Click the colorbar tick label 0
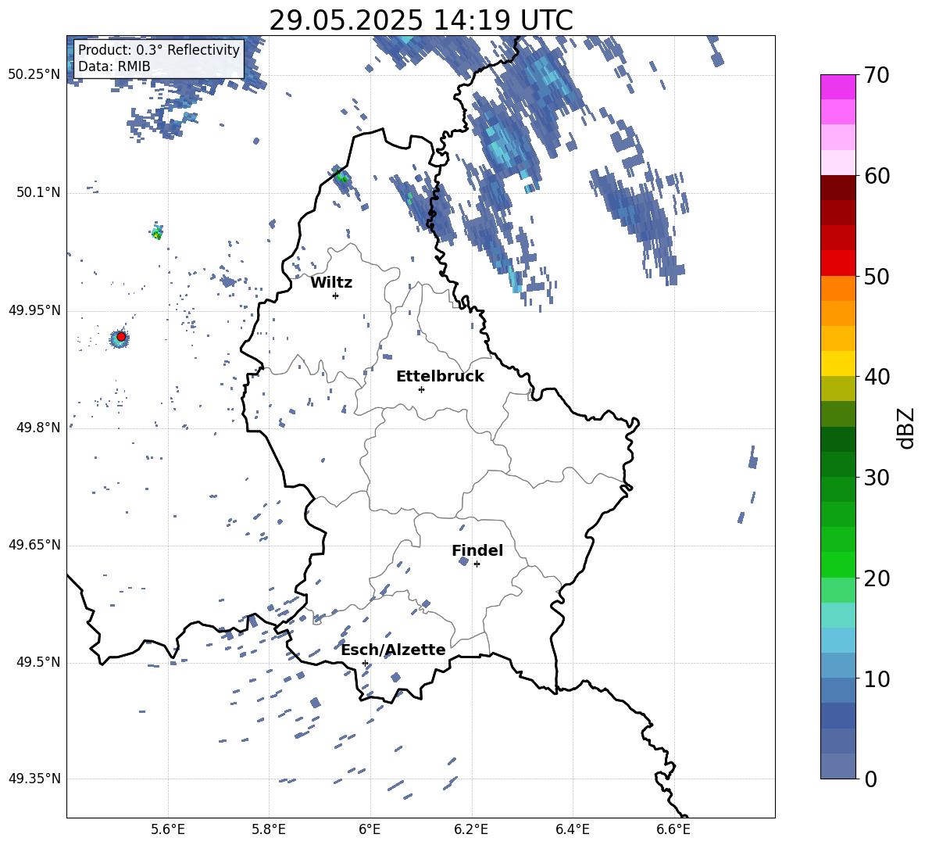This screenshot has height=845, width=925. point(870,779)
